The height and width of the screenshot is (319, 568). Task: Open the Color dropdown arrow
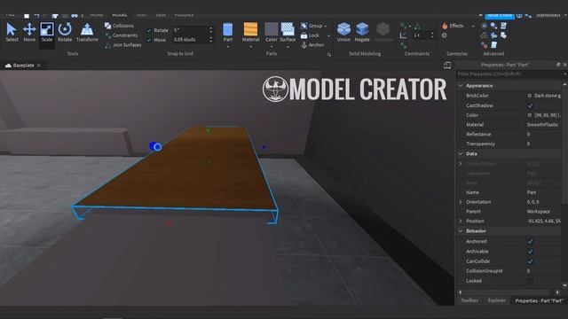click(x=272, y=47)
